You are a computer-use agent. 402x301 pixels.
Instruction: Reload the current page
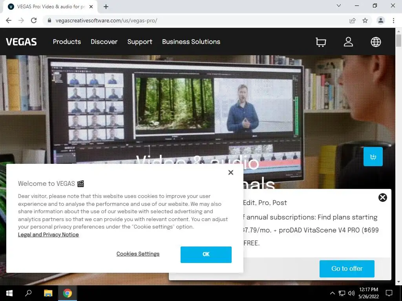click(x=34, y=20)
